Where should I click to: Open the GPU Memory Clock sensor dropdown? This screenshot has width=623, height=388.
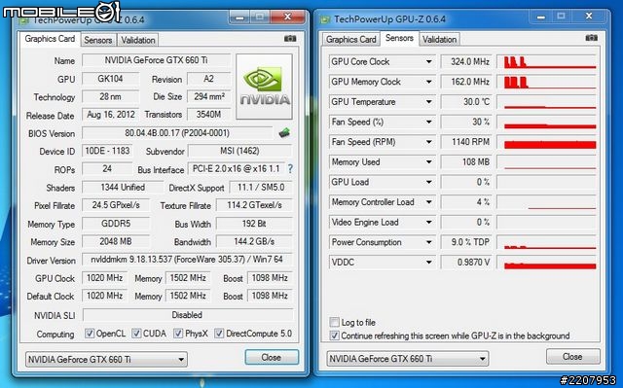point(428,82)
